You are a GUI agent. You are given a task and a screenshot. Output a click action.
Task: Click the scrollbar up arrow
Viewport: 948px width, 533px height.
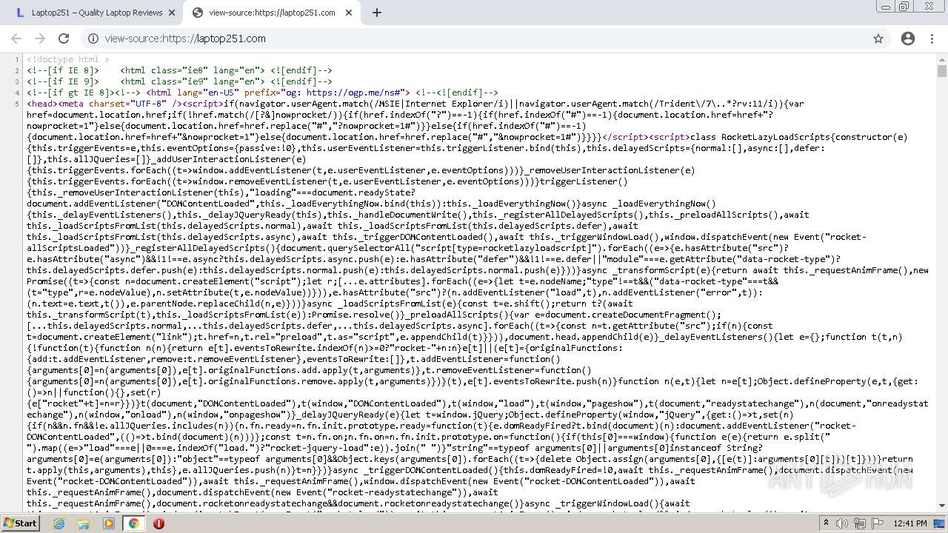click(x=941, y=59)
